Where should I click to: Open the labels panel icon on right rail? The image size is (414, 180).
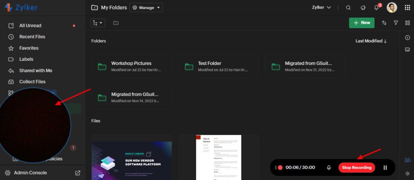click(x=408, y=50)
